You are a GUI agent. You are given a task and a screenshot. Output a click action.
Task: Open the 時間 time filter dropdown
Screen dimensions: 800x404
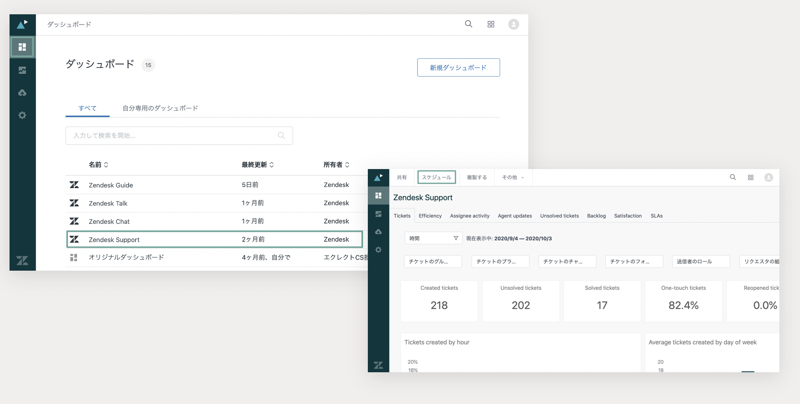433,238
